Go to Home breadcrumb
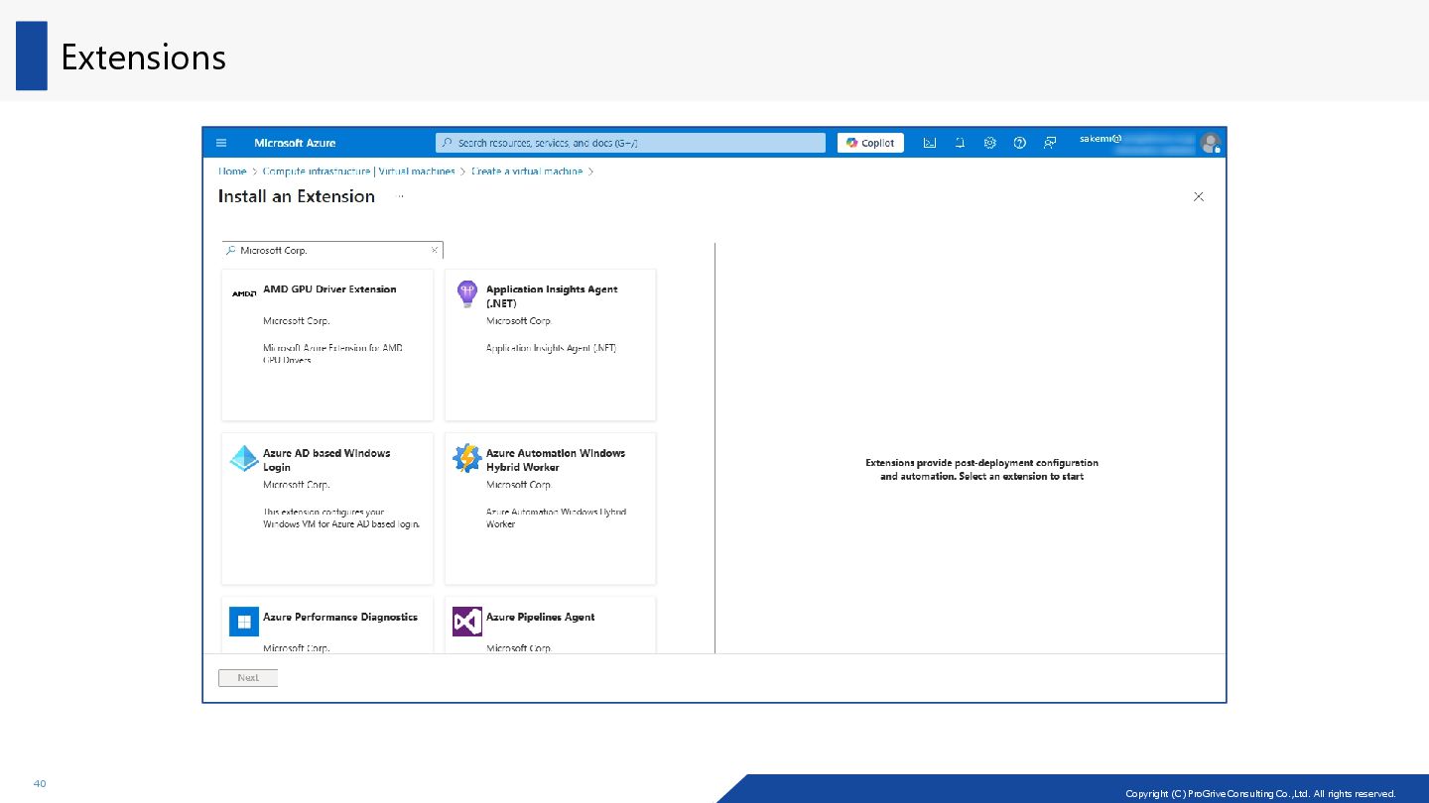The image size is (1429, 803). click(x=232, y=172)
